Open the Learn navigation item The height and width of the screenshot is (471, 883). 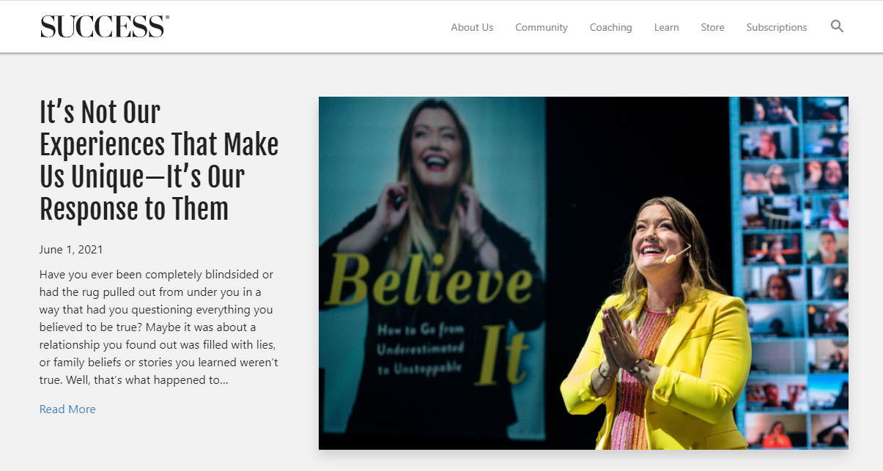point(666,27)
